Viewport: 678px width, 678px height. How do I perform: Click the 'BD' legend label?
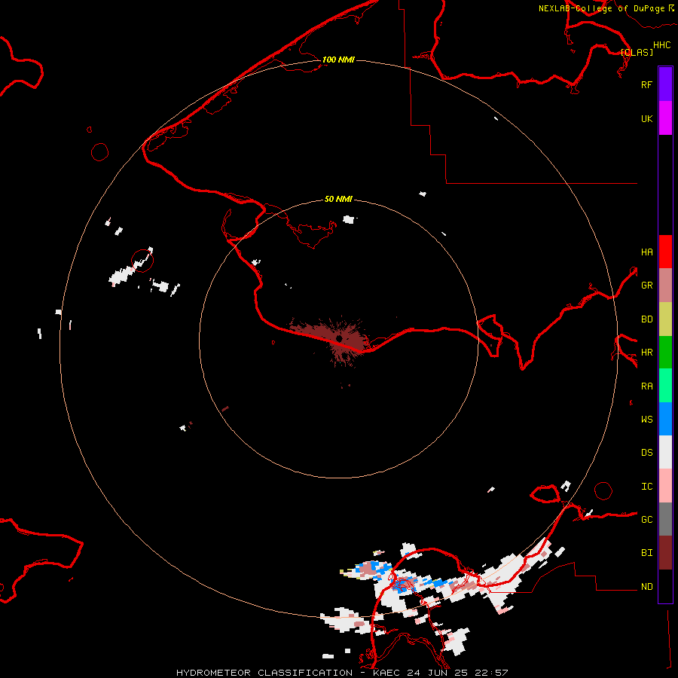[646, 319]
